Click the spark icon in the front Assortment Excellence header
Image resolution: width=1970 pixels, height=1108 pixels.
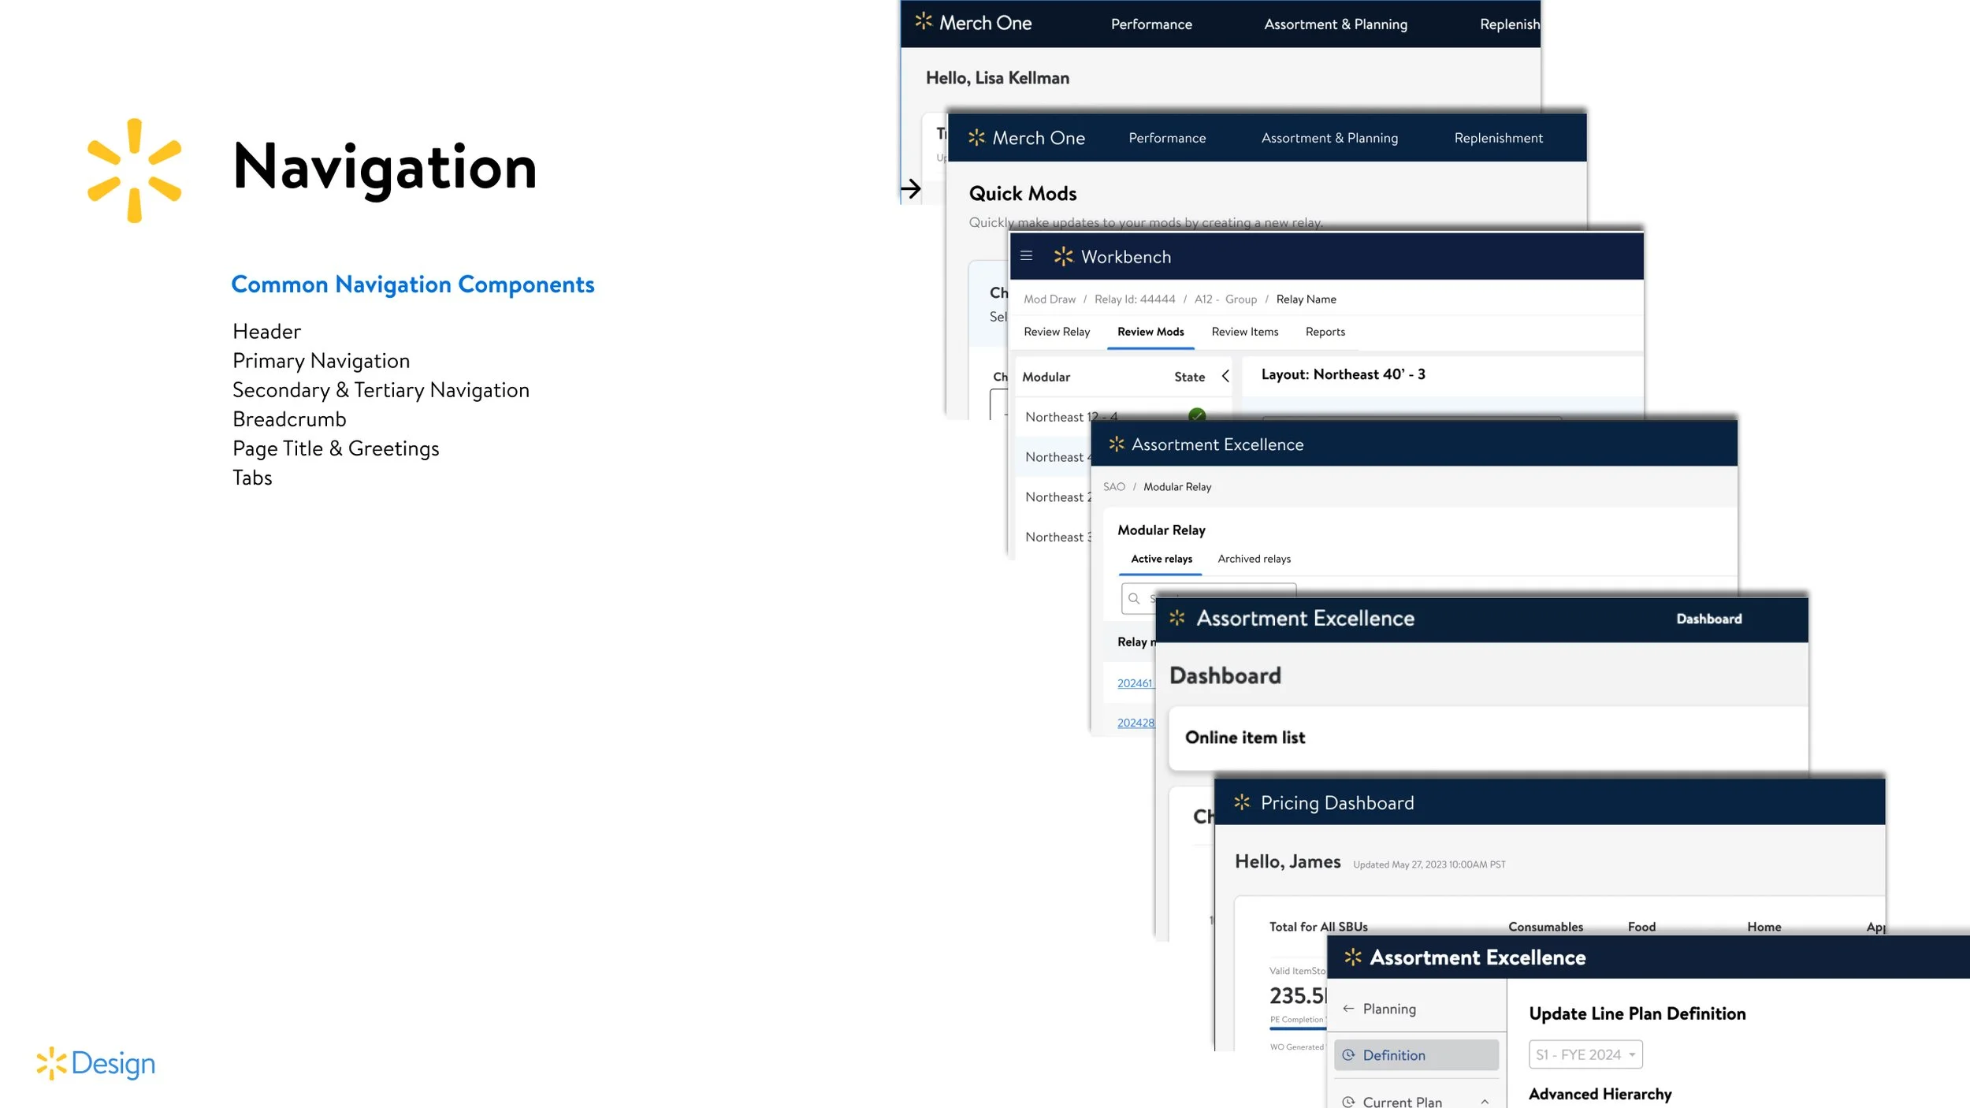click(x=1353, y=957)
